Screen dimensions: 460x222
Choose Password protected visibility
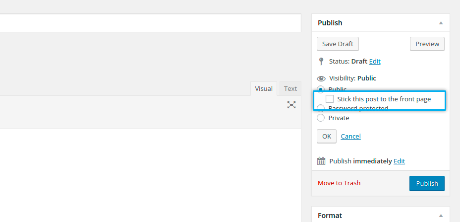point(321,108)
